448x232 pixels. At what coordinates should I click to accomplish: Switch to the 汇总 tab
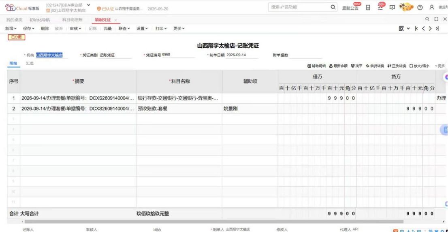pos(30,64)
